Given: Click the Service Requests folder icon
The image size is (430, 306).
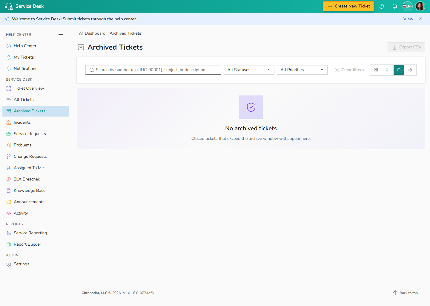Looking at the screenshot, I should pos(9,134).
